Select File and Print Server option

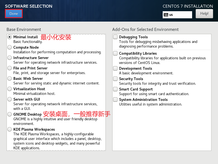[10, 68]
